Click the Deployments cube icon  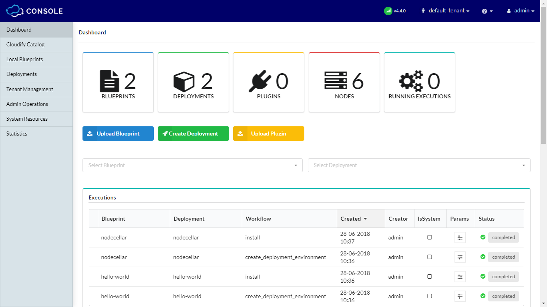(184, 82)
